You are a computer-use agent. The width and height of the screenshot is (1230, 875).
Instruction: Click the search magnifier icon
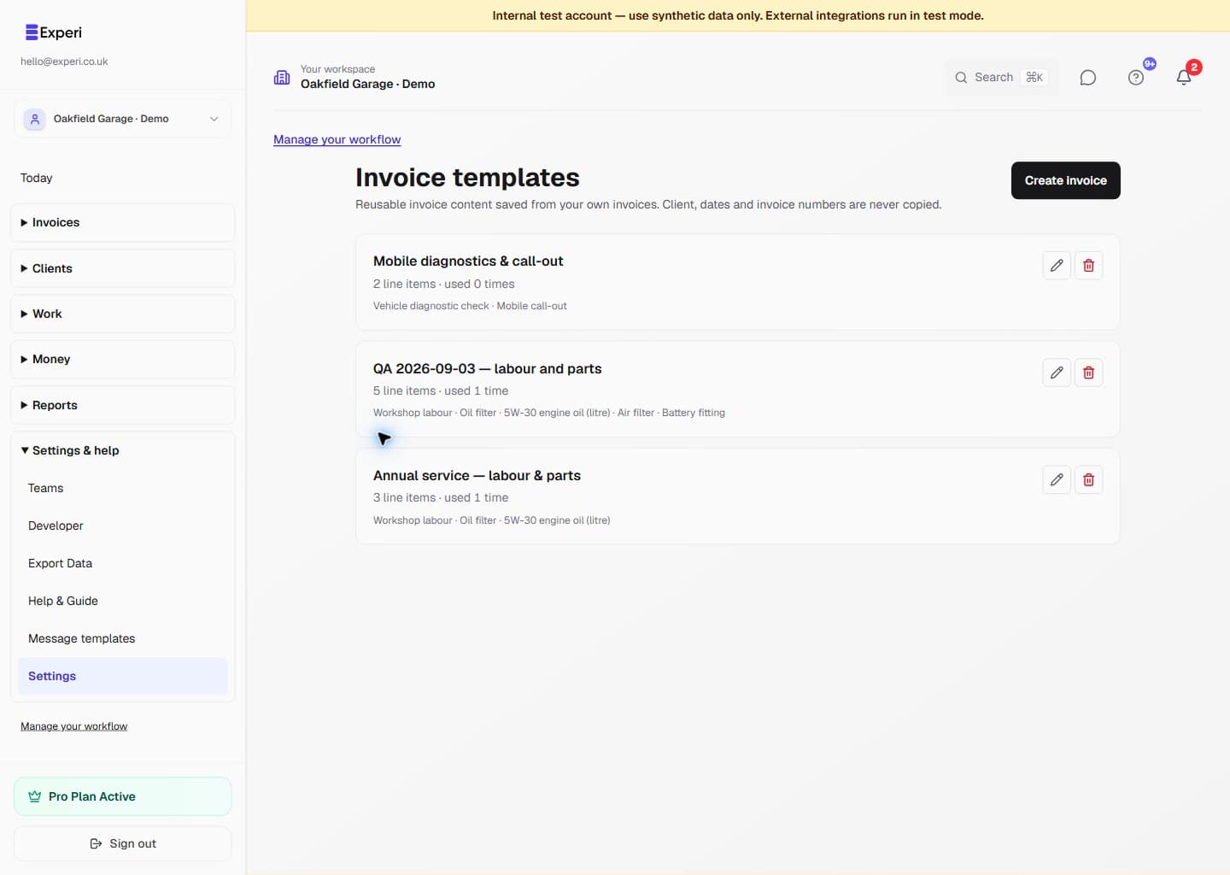(x=961, y=78)
